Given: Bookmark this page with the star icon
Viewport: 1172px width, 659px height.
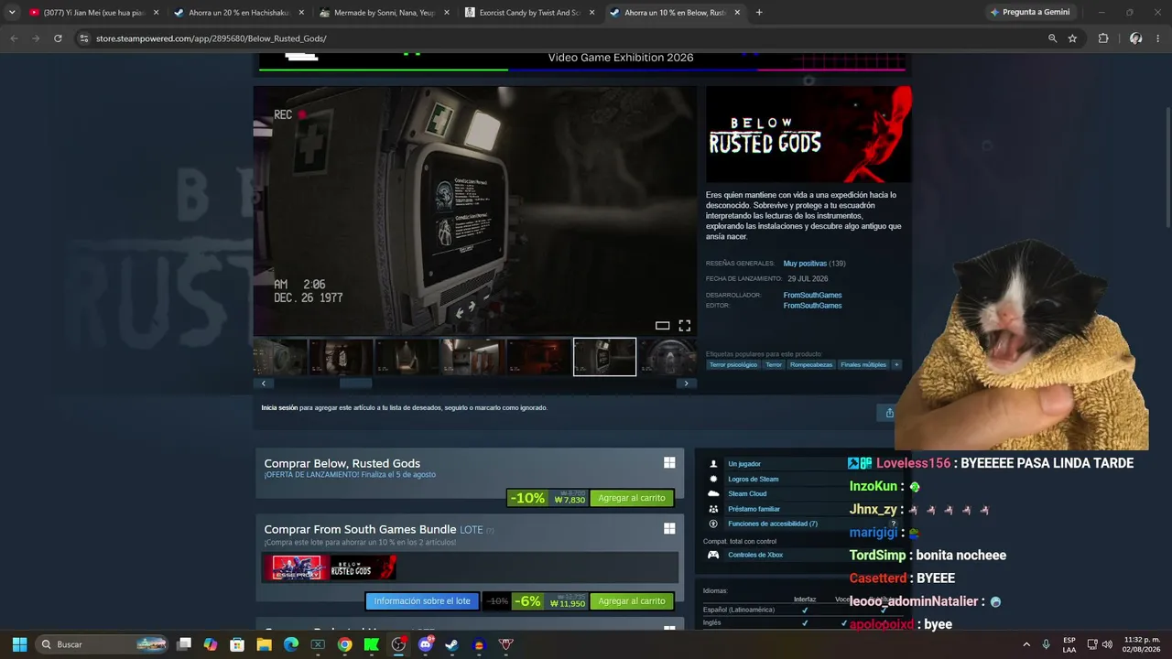Looking at the screenshot, I should [1072, 38].
